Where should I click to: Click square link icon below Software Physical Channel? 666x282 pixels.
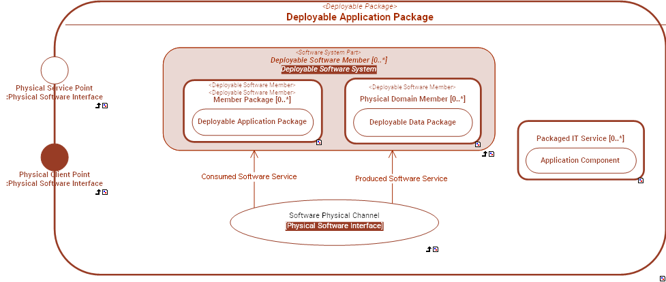point(436,249)
